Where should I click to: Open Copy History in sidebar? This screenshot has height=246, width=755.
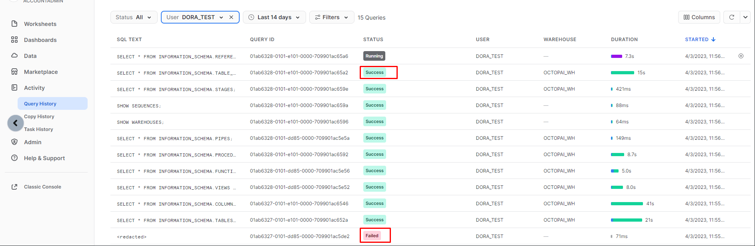tap(39, 117)
